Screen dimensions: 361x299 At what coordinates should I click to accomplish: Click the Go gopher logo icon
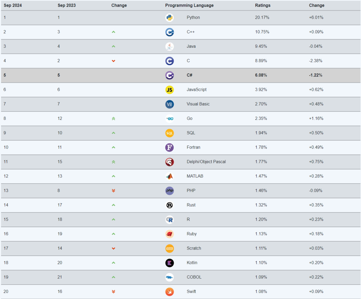click(x=169, y=119)
